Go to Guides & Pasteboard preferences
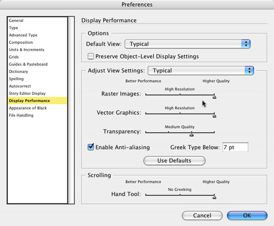 point(28,64)
